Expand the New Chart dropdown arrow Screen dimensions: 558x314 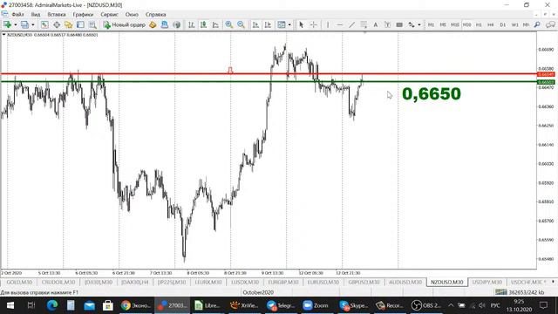click(16, 25)
